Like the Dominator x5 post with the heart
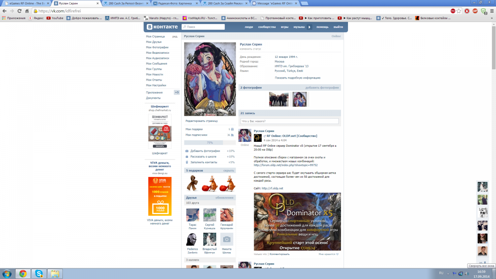The height and width of the screenshot is (279, 496). pyautogui.click(x=337, y=254)
